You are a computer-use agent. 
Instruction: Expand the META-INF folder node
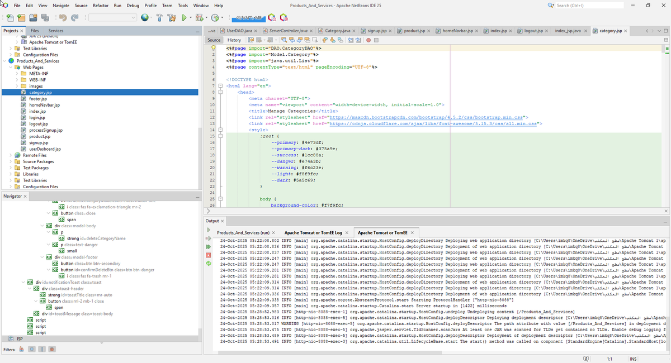tap(17, 74)
